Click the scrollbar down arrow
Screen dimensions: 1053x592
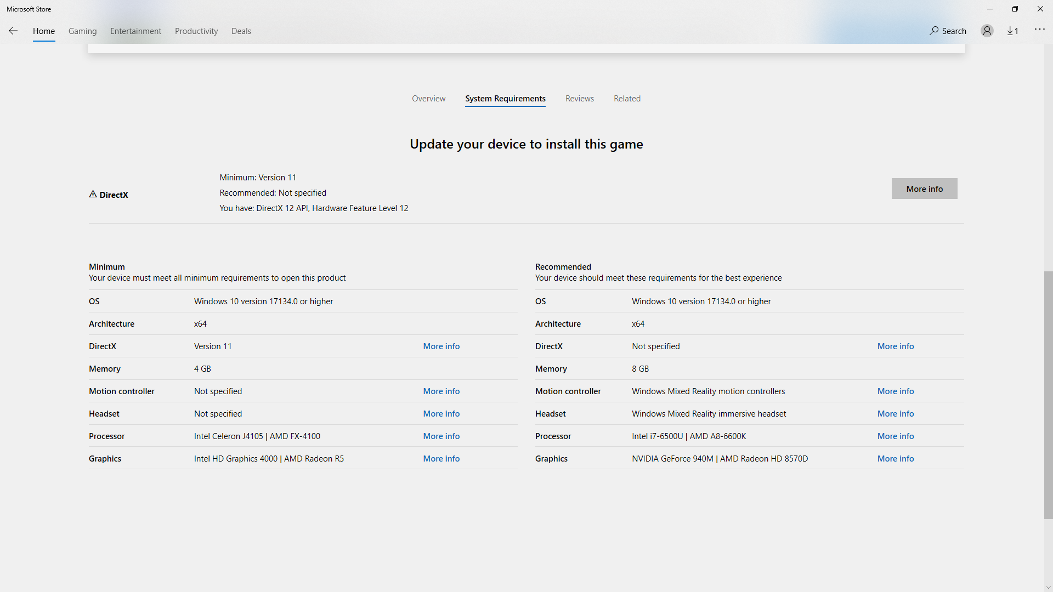coord(1048,588)
